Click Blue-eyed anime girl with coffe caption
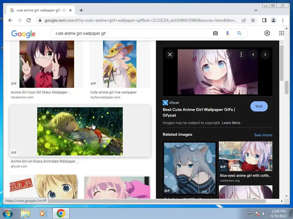The image size is (293, 219). pos(245,175)
